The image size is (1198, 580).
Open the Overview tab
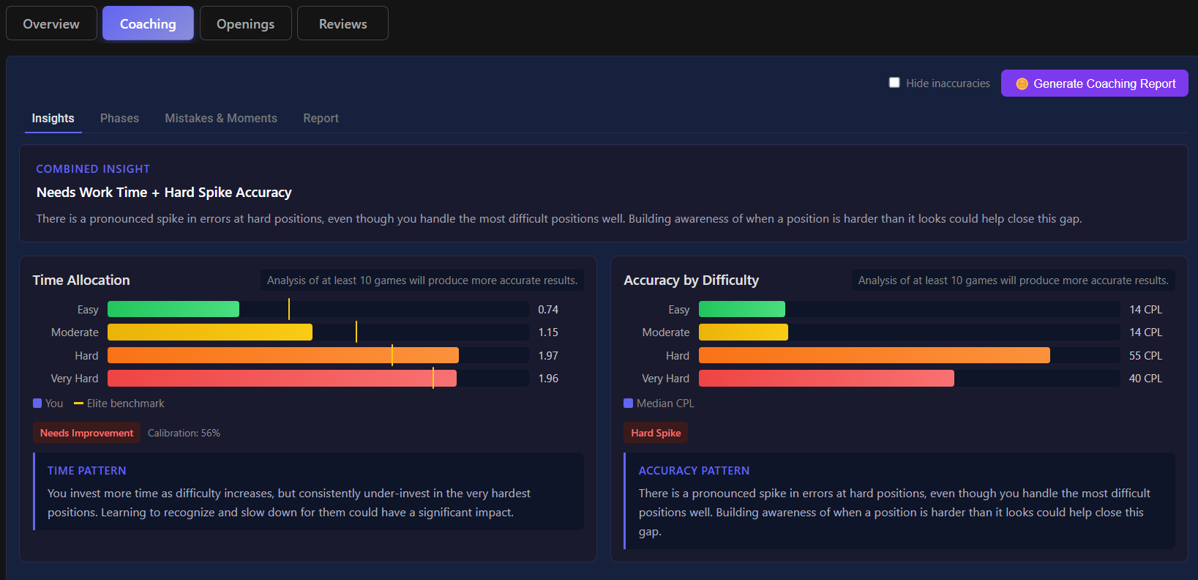51,23
